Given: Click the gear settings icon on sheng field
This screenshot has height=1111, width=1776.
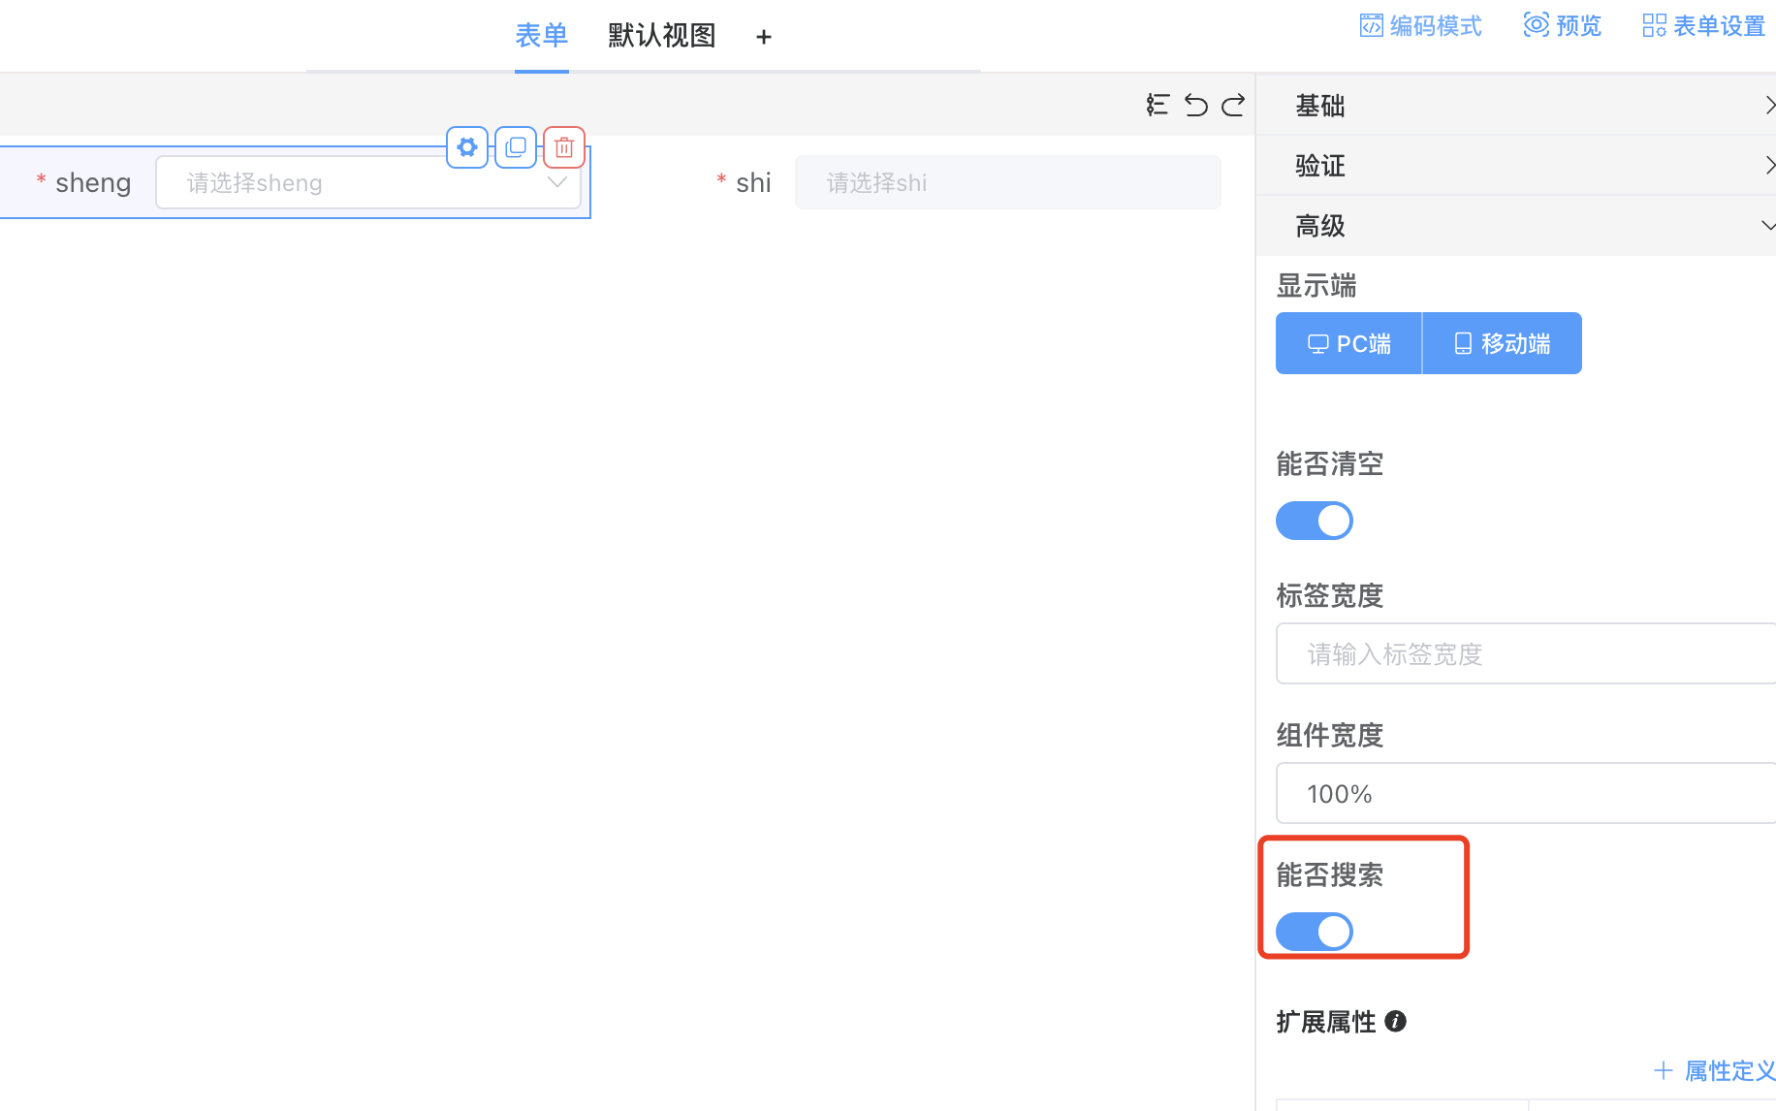Looking at the screenshot, I should tap(467, 147).
